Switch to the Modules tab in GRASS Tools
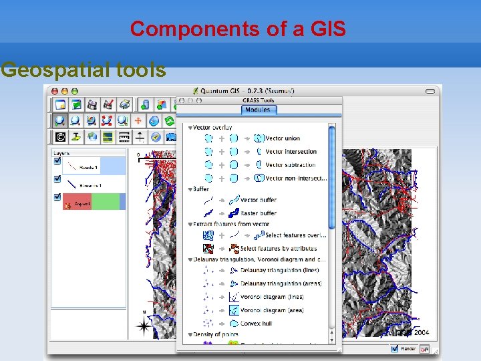Image resolution: width=481 pixels, height=361 pixels. (x=259, y=110)
